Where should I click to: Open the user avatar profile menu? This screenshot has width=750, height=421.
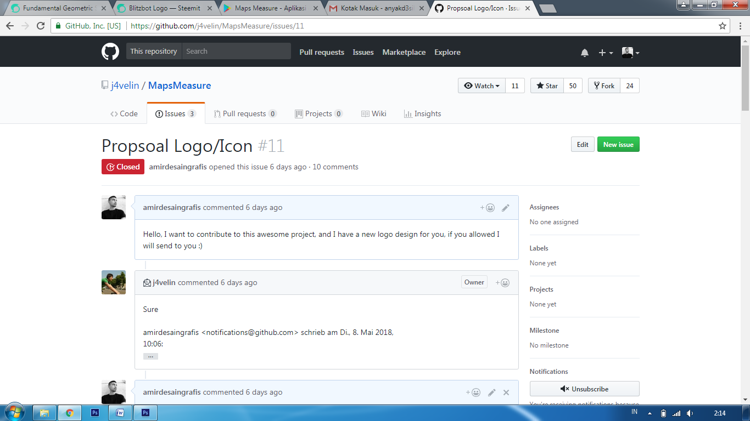click(630, 53)
